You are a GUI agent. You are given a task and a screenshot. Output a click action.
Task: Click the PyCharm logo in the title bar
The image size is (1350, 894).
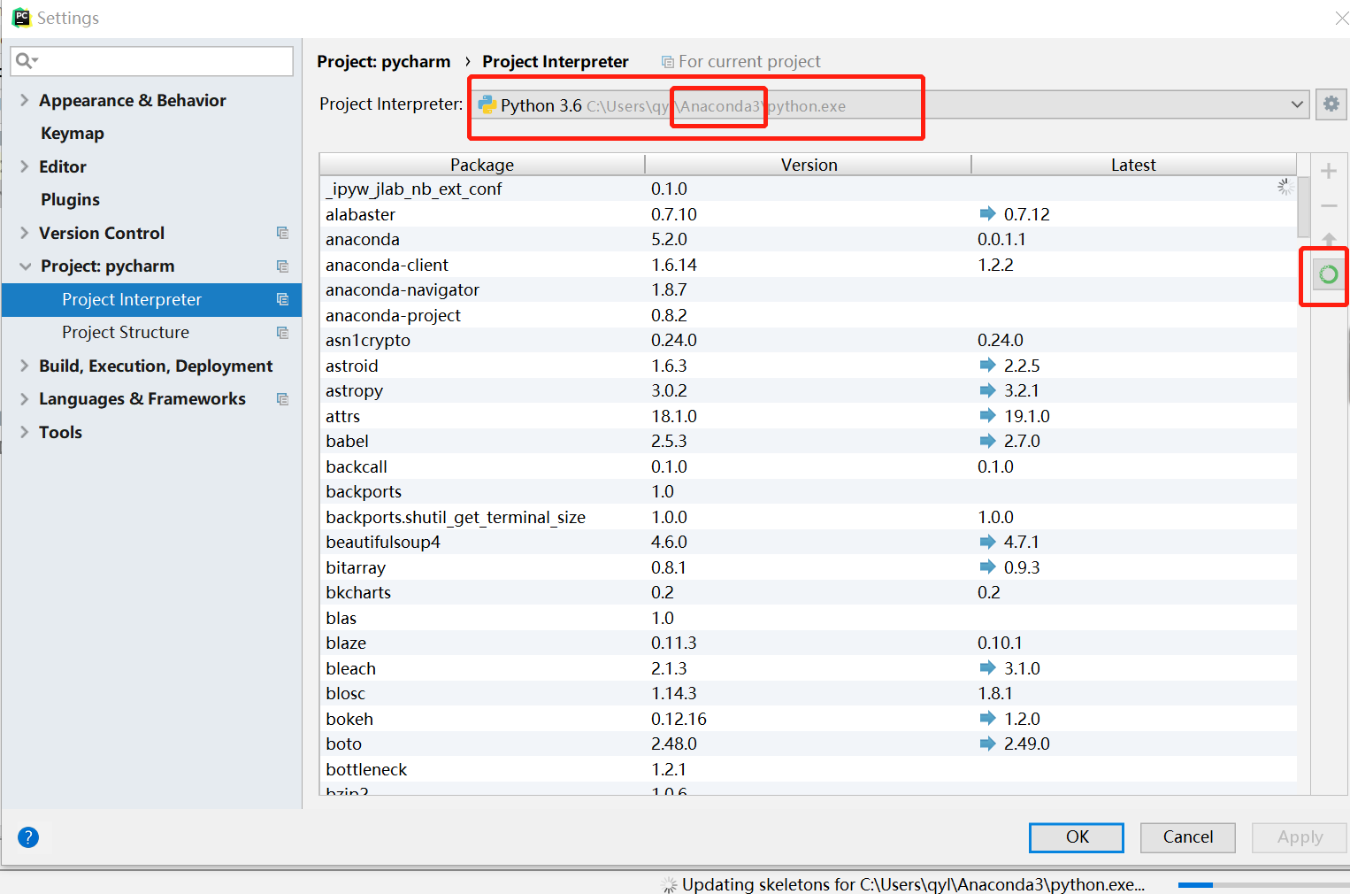[21, 18]
